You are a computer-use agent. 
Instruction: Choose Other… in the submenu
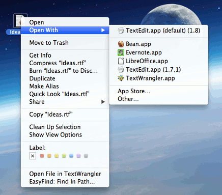point(159,99)
